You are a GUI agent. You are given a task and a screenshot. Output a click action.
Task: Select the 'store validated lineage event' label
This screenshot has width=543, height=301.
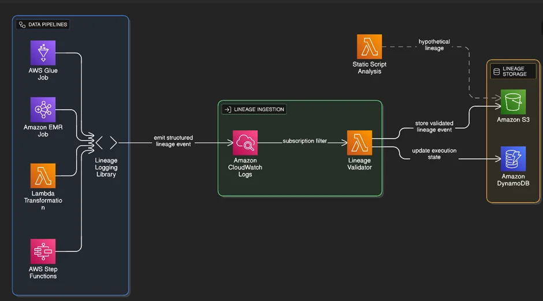point(434,126)
